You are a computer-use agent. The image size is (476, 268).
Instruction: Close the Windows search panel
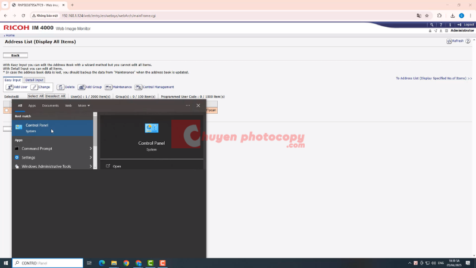point(198,105)
